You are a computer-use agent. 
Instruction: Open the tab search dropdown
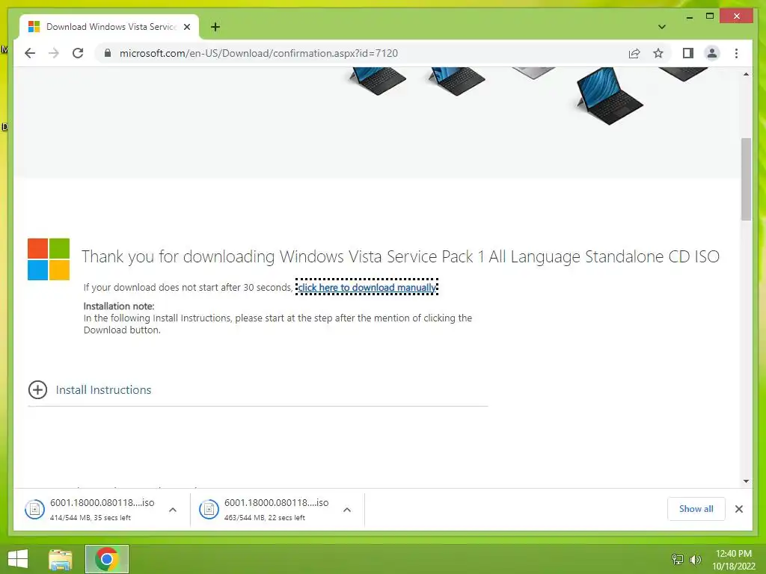coord(662,27)
